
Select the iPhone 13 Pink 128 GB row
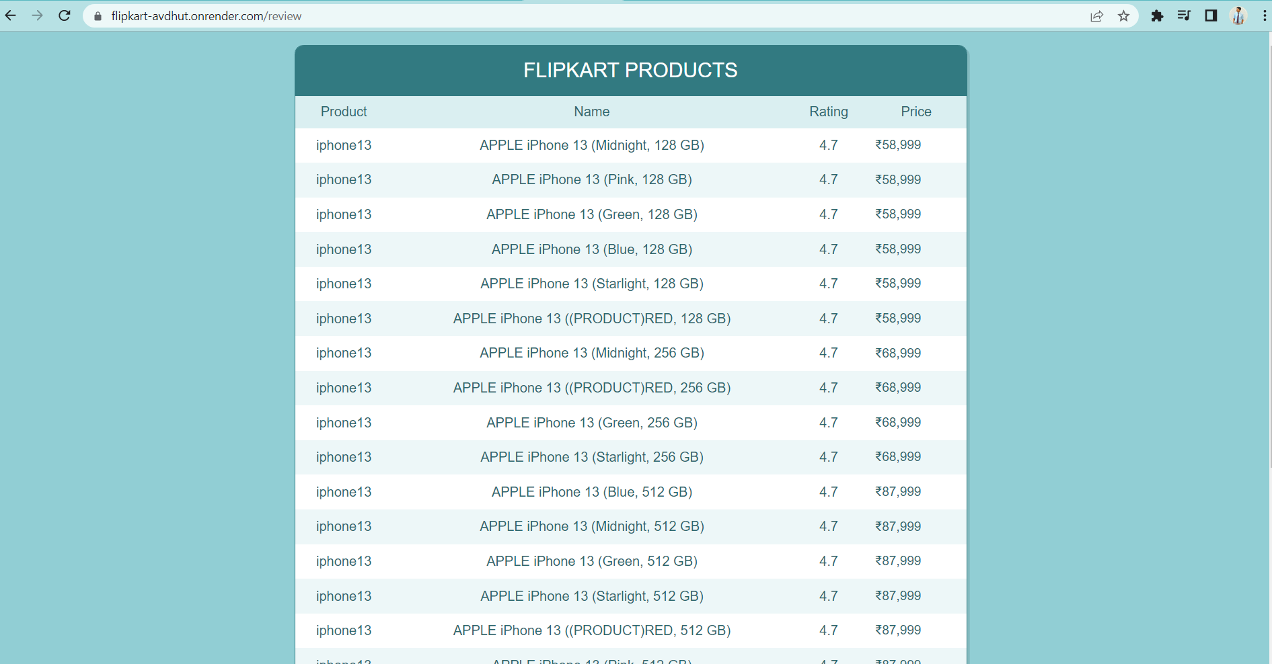[591, 179]
